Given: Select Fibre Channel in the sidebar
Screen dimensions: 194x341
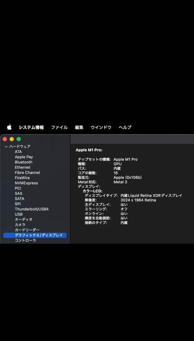Looking at the screenshot, I should (27, 173).
